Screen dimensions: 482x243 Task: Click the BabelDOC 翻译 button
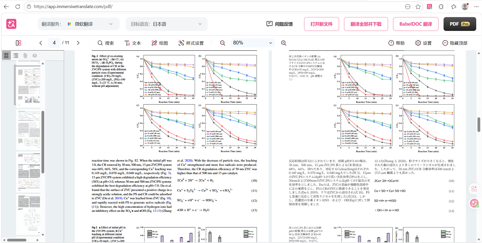tap(415, 24)
